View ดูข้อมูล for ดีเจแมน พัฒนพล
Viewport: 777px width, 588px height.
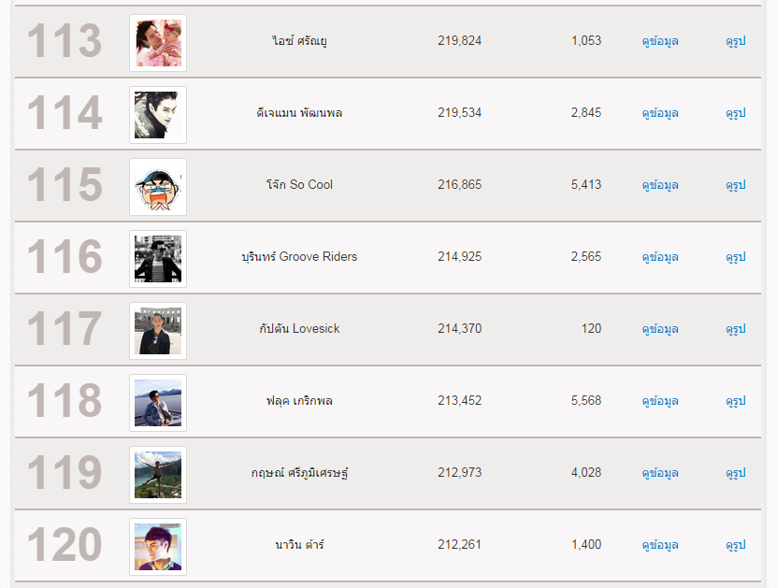pos(660,113)
